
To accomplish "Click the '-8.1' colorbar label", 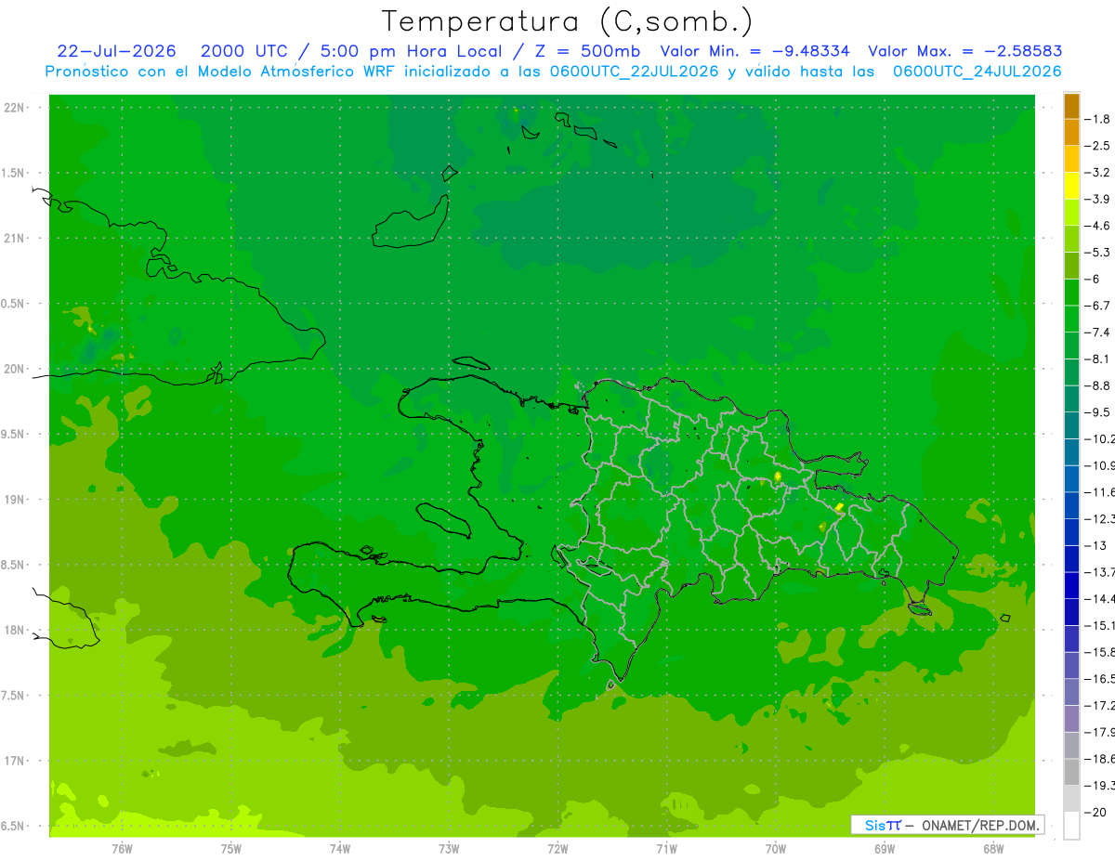I will [x=1097, y=359].
